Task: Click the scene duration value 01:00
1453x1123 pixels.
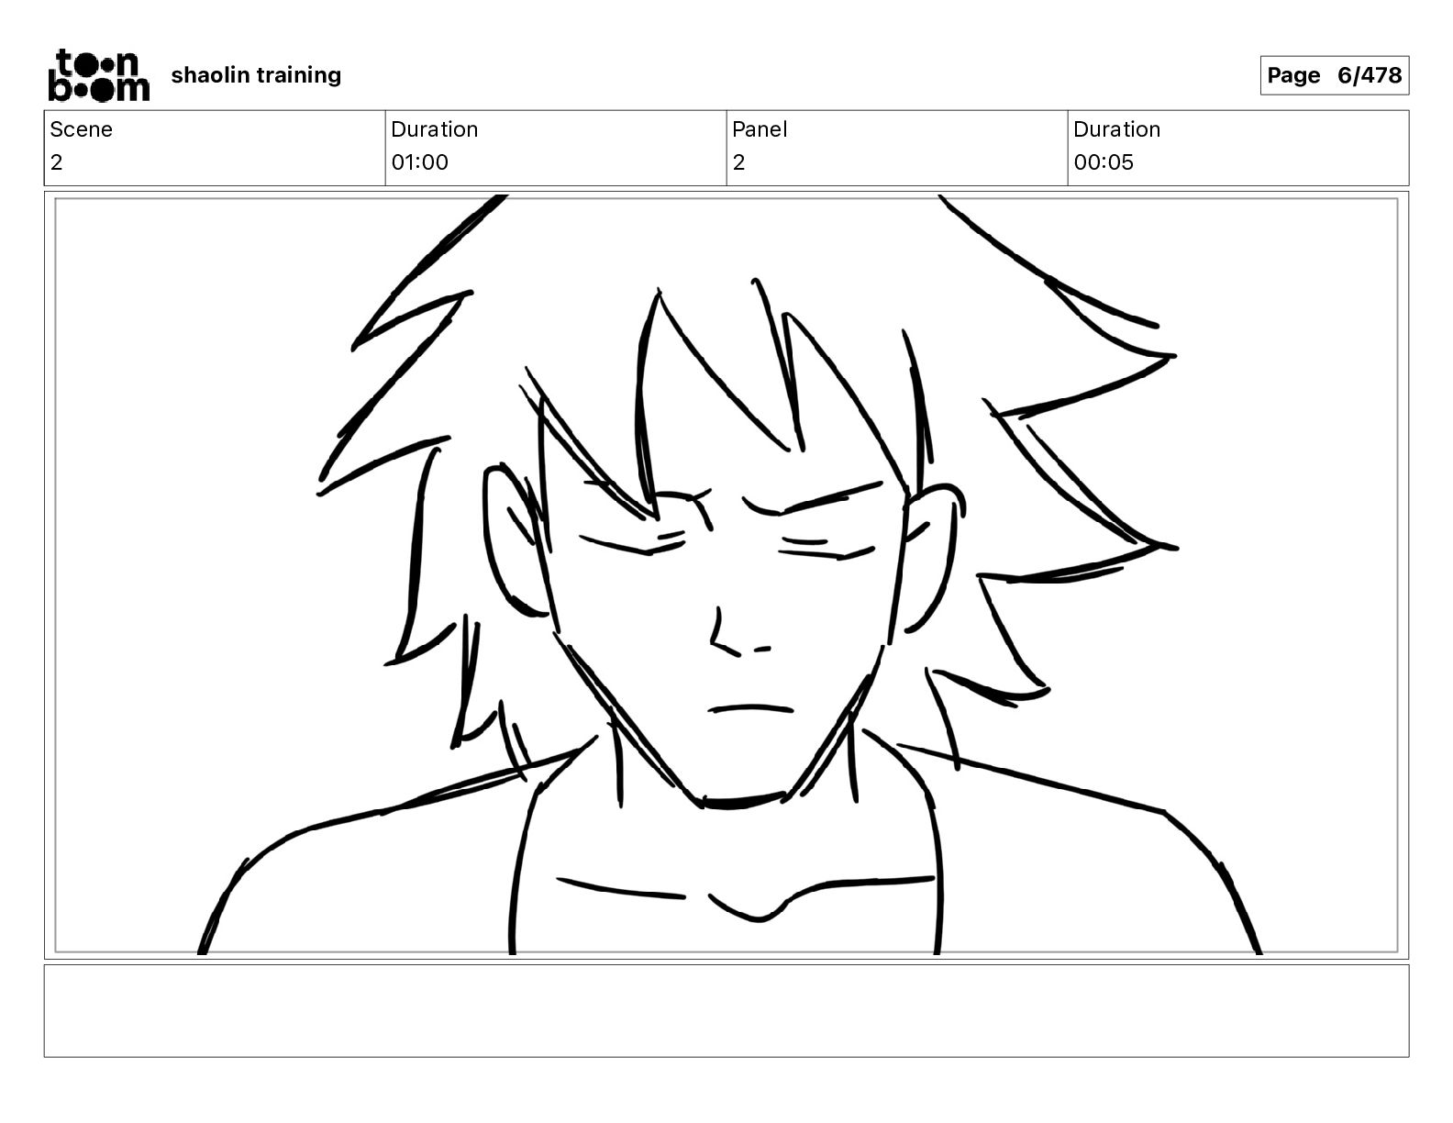Action: pos(419,162)
